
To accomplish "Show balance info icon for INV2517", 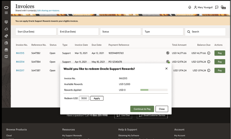I will click(x=209, y=70).
